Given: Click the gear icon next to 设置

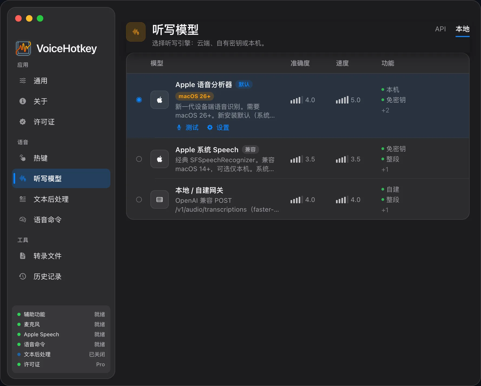Looking at the screenshot, I should tap(210, 127).
